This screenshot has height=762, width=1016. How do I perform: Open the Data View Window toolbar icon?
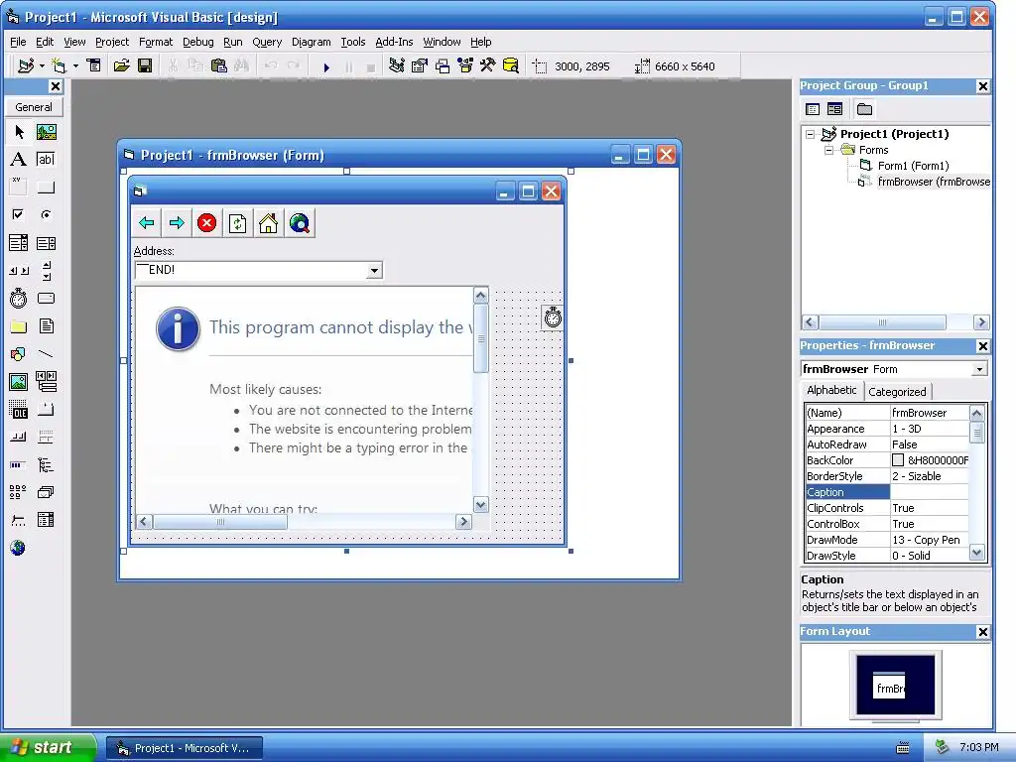coord(511,65)
